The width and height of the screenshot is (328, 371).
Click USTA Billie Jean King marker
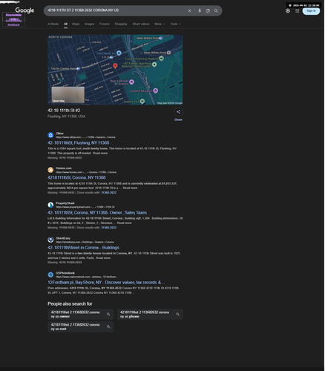154,65
